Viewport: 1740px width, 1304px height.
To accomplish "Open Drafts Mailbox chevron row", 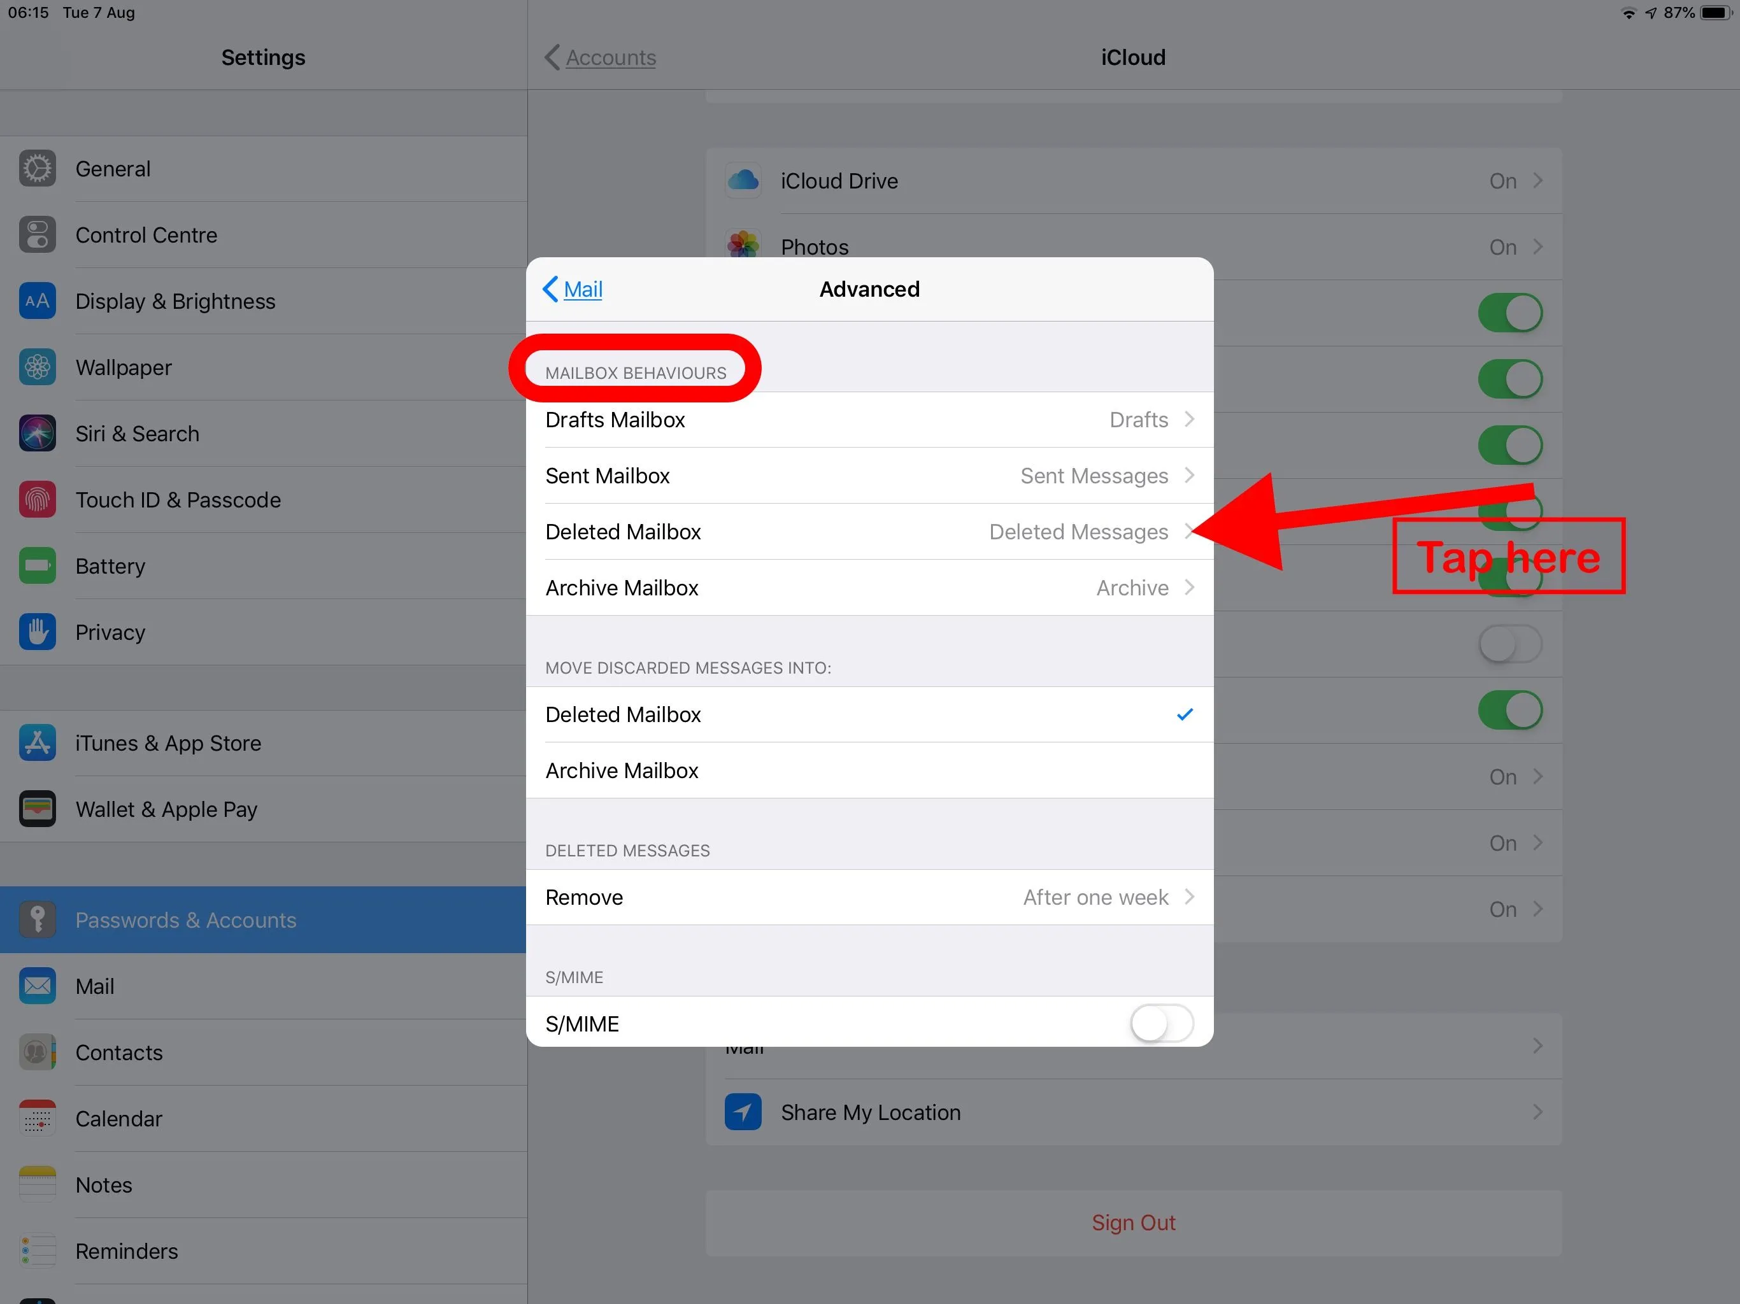I will [x=869, y=419].
